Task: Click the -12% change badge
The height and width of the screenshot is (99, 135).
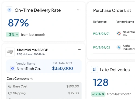Action: pyautogui.click(x=98, y=94)
